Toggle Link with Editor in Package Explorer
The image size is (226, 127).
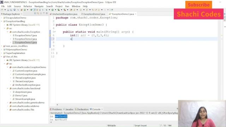click(x=38, y=13)
